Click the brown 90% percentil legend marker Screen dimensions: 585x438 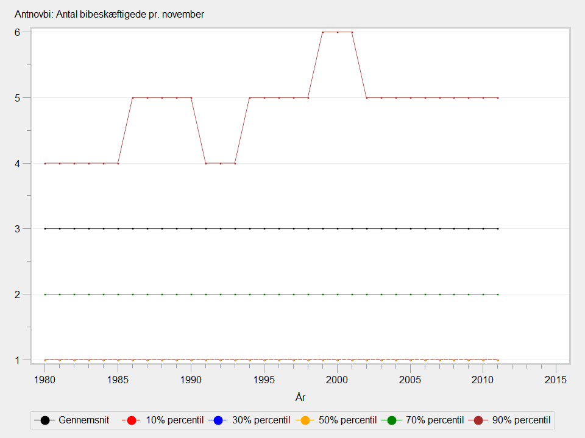click(x=478, y=420)
